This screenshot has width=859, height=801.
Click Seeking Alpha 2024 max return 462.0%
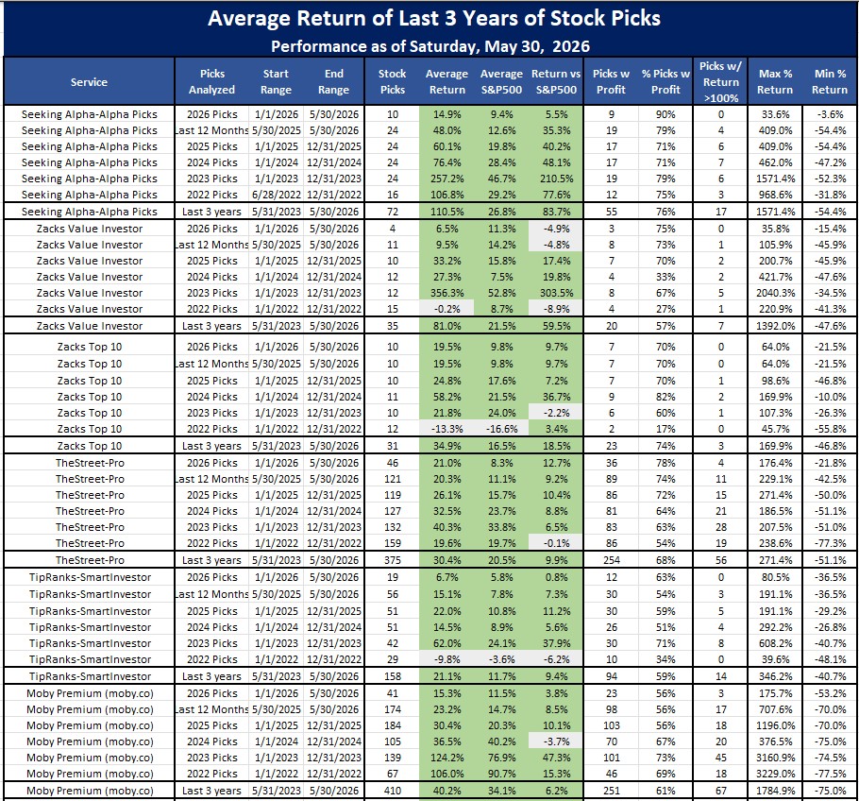(x=775, y=162)
